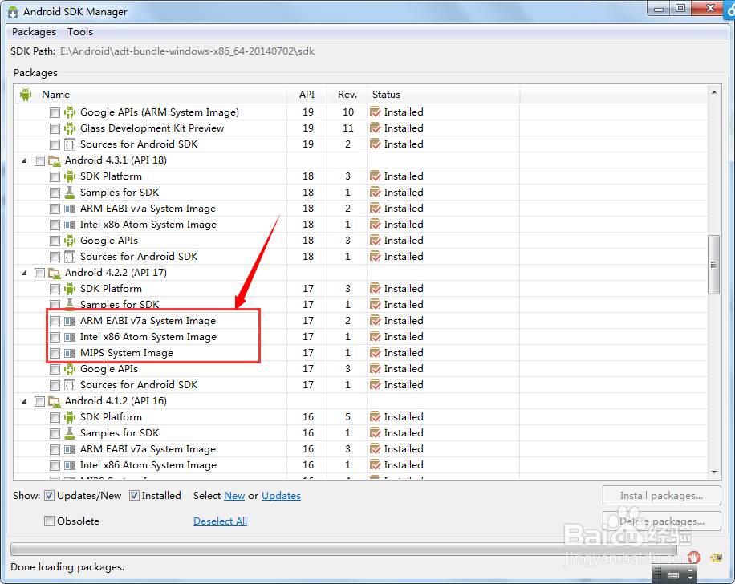Viewport: 735px width, 584px height.
Task: Click the package list scrollbar thumb
Action: click(x=713, y=265)
